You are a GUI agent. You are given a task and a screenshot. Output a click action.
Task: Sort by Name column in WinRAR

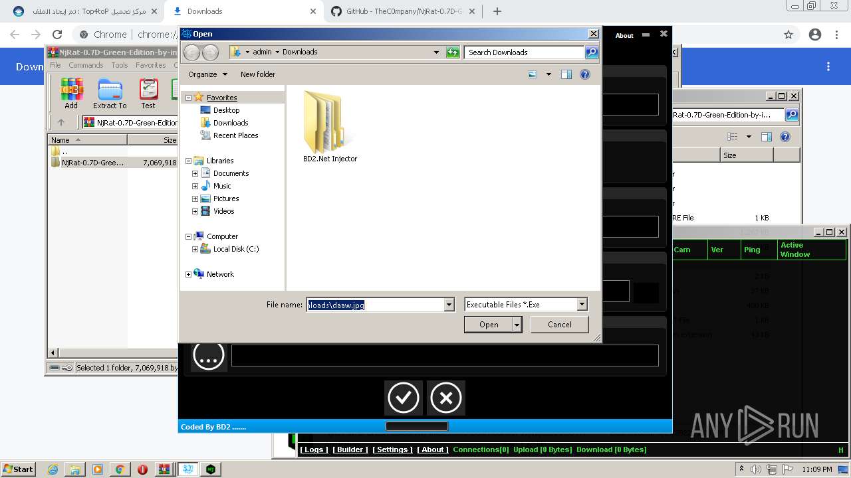[88, 140]
